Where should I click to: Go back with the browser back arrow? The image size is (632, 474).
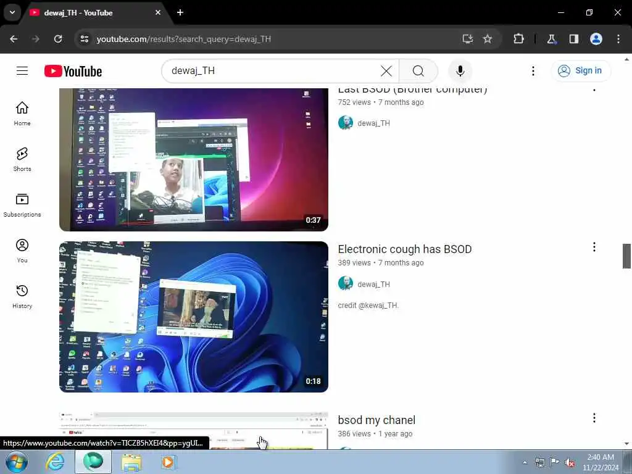click(x=14, y=39)
